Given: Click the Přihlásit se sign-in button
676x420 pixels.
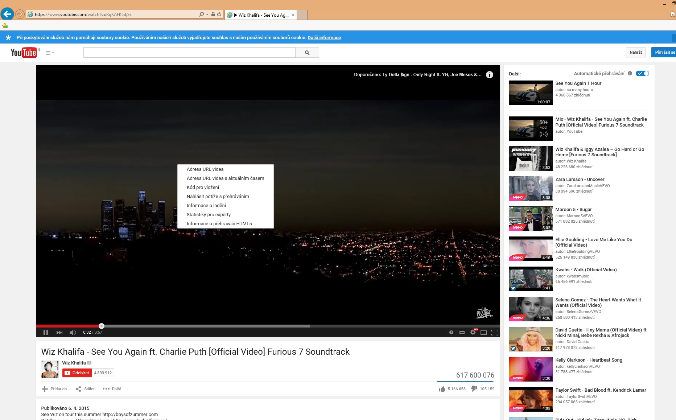Looking at the screenshot, I should coord(664,52).
